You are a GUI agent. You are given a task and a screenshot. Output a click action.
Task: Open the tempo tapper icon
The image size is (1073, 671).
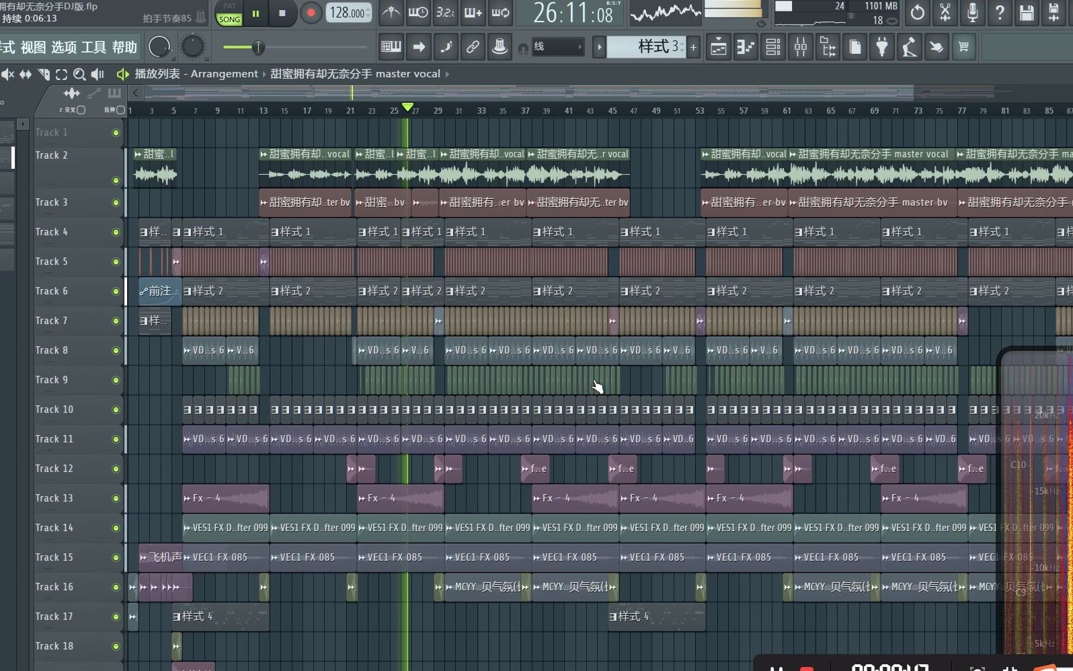[910, 47]
